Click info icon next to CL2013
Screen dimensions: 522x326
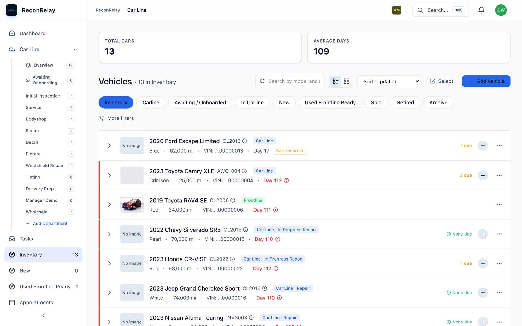(245, 141)
